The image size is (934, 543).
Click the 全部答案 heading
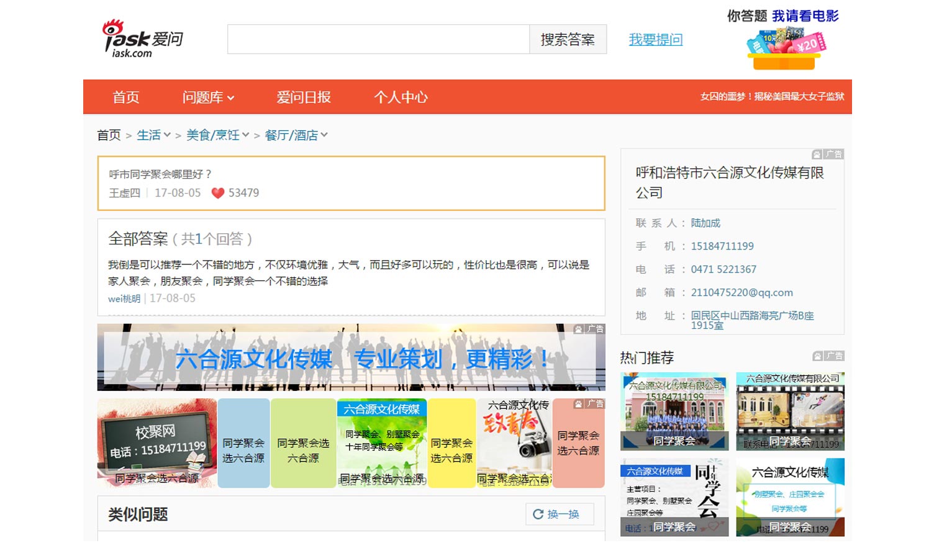(138, 239)
